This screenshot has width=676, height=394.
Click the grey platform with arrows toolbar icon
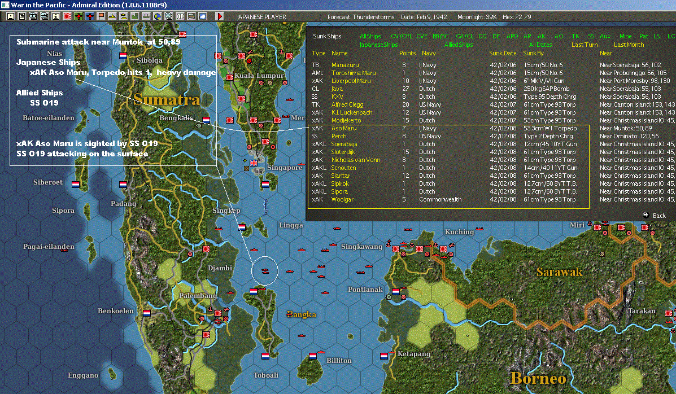[x=146, y=16]
